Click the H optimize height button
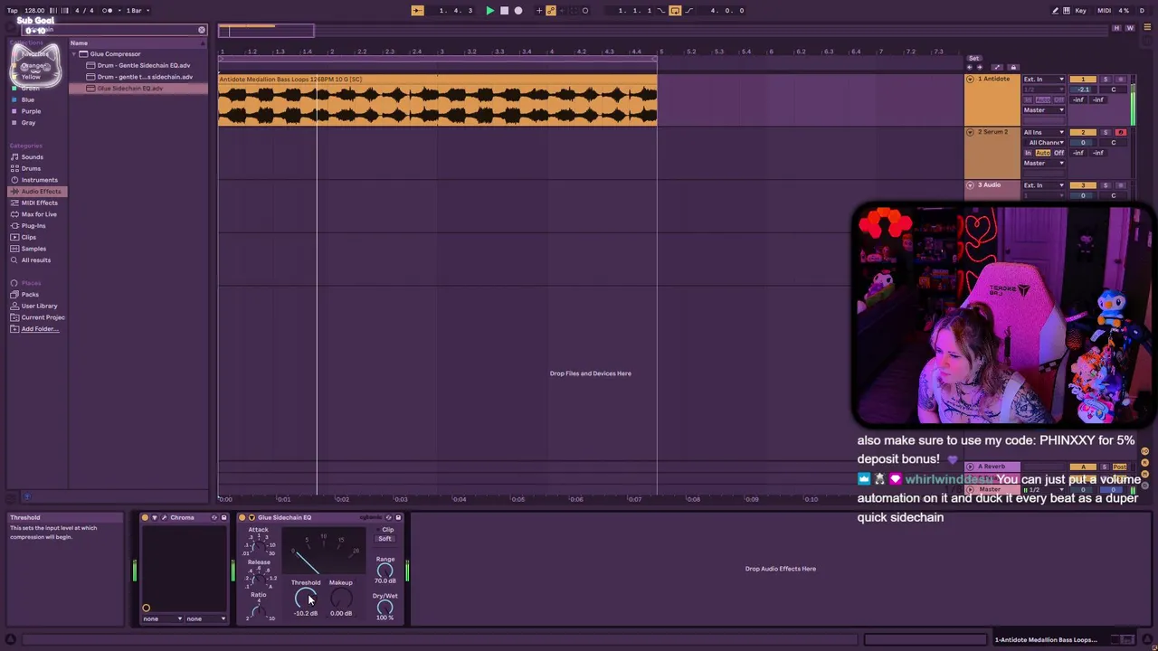1158x651 pixels. [1117, 28]
